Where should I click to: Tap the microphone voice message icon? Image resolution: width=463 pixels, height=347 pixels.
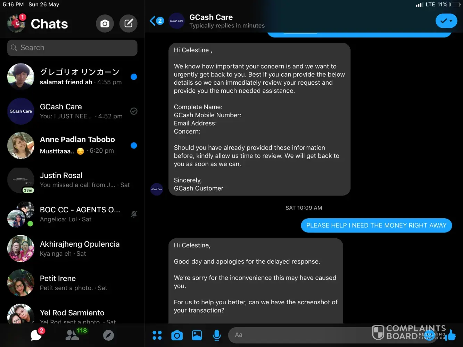point(217,335)
